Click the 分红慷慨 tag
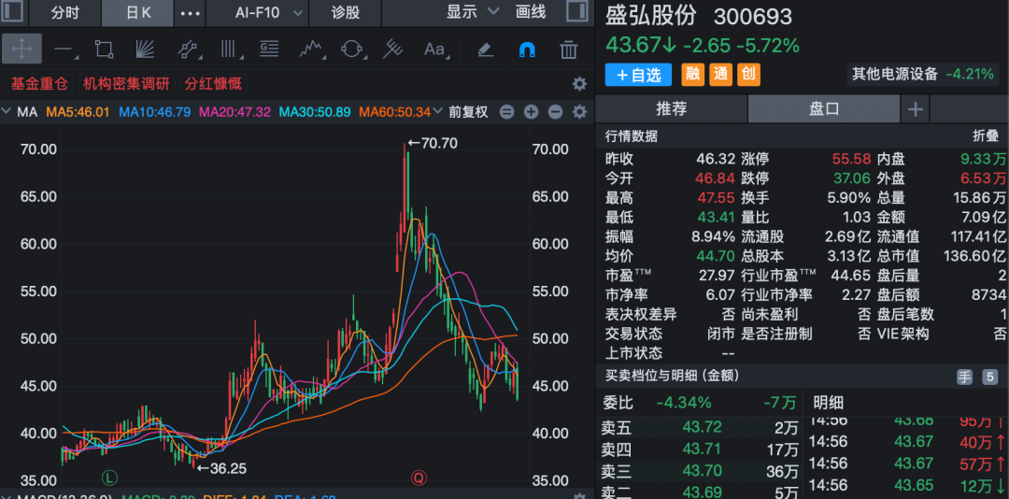The width and height of the screenshot is (1009, 499). 213,84
